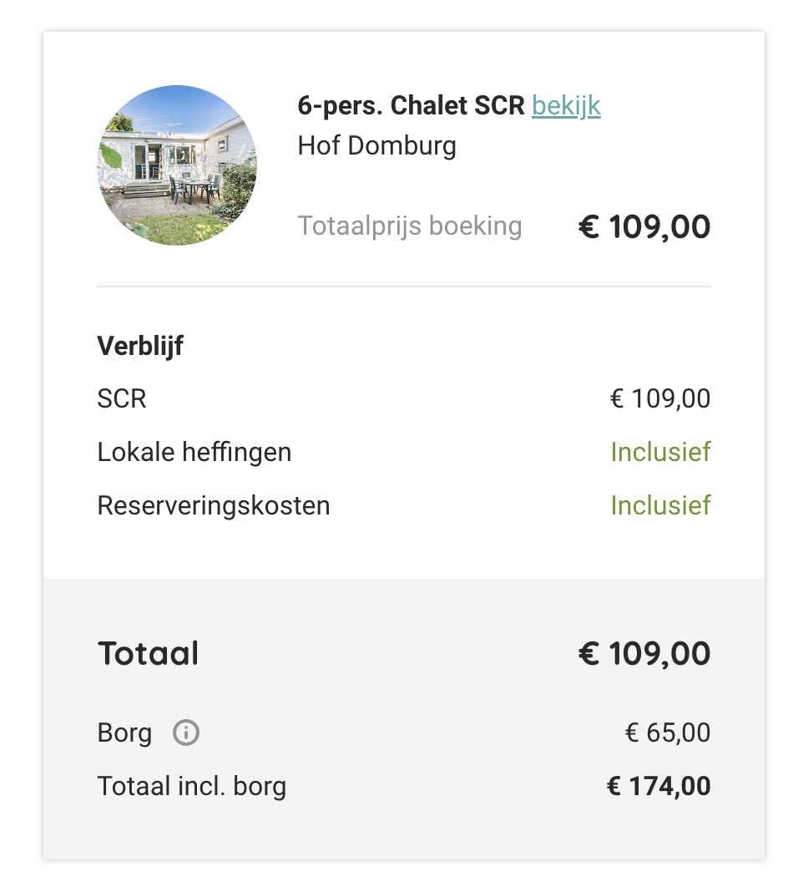Image resolution: width=788 pixels, height=887 pixels.
Task: Click the Totaal incl. borg label
Action: (x=192, y=786)
